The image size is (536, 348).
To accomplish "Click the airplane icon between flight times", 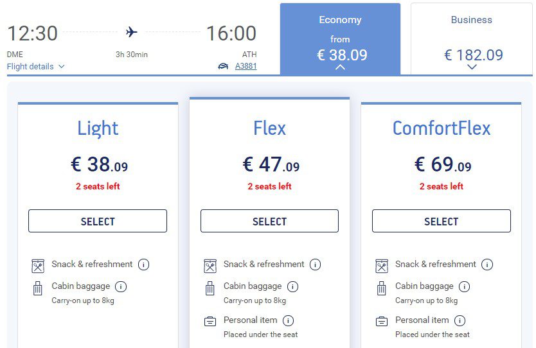I will 132,32.
